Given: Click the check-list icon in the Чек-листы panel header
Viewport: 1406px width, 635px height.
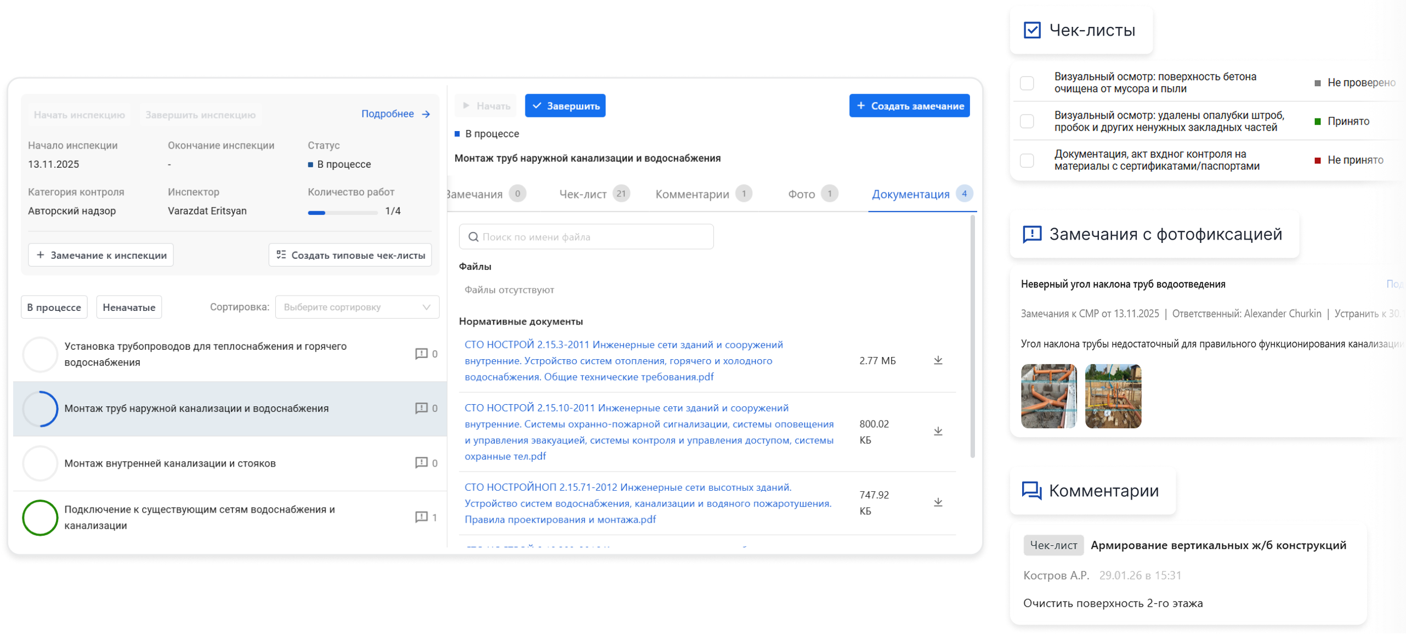Looking at the screenshot, I should (x=1033, y=30).
